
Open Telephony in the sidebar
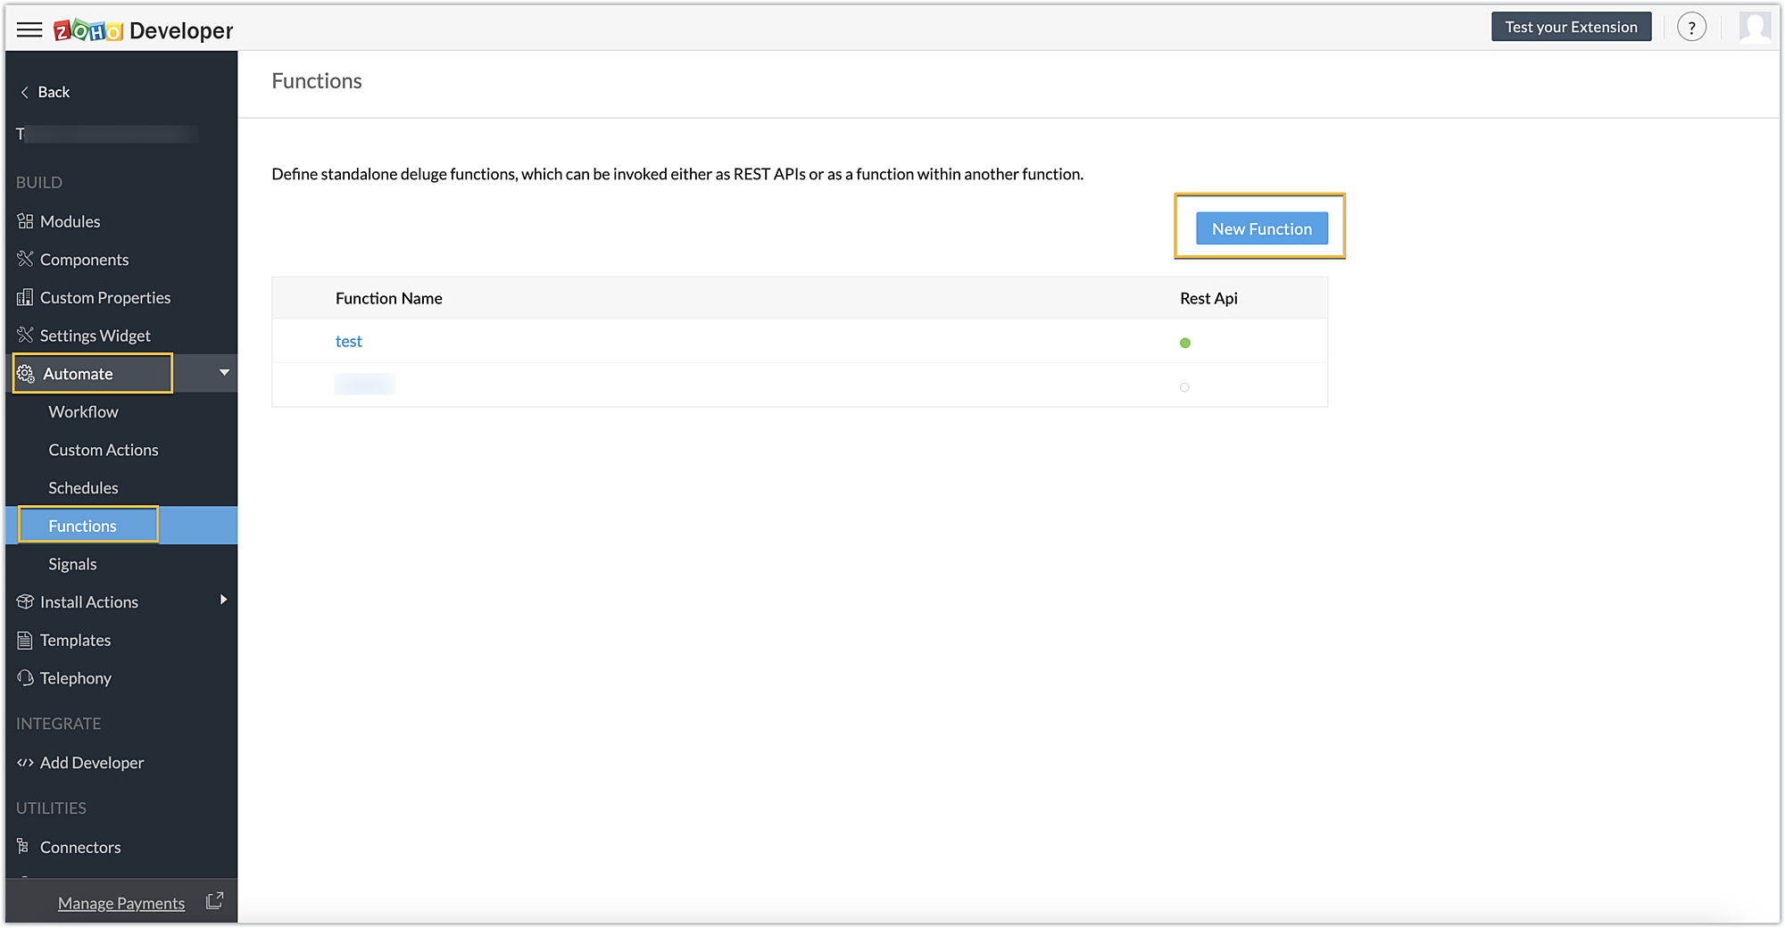(76, 678)
